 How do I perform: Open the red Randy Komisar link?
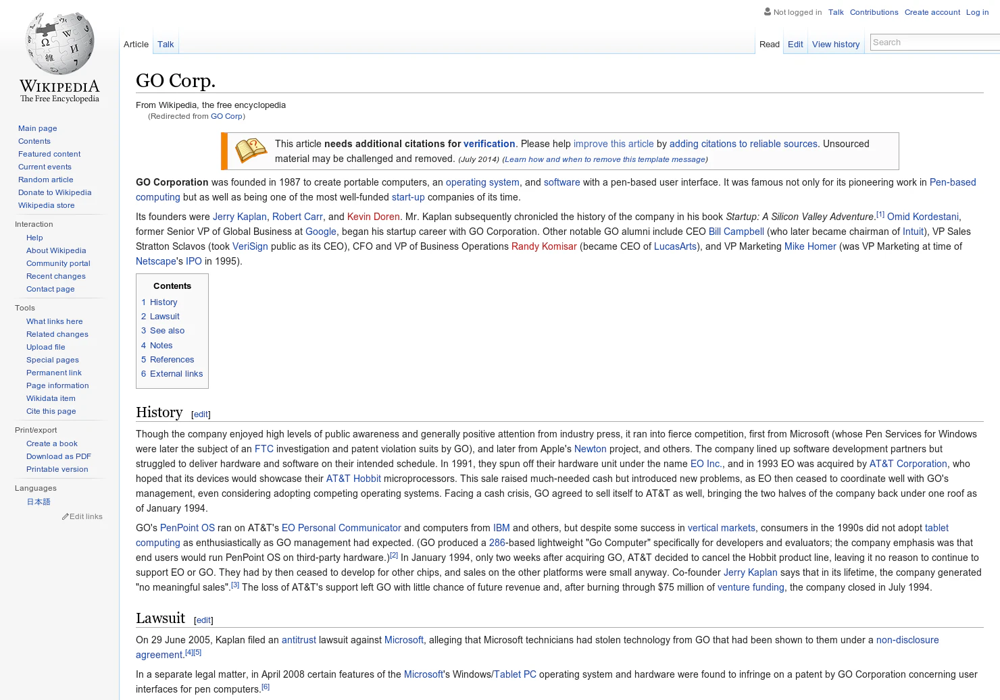coord(544,246)
